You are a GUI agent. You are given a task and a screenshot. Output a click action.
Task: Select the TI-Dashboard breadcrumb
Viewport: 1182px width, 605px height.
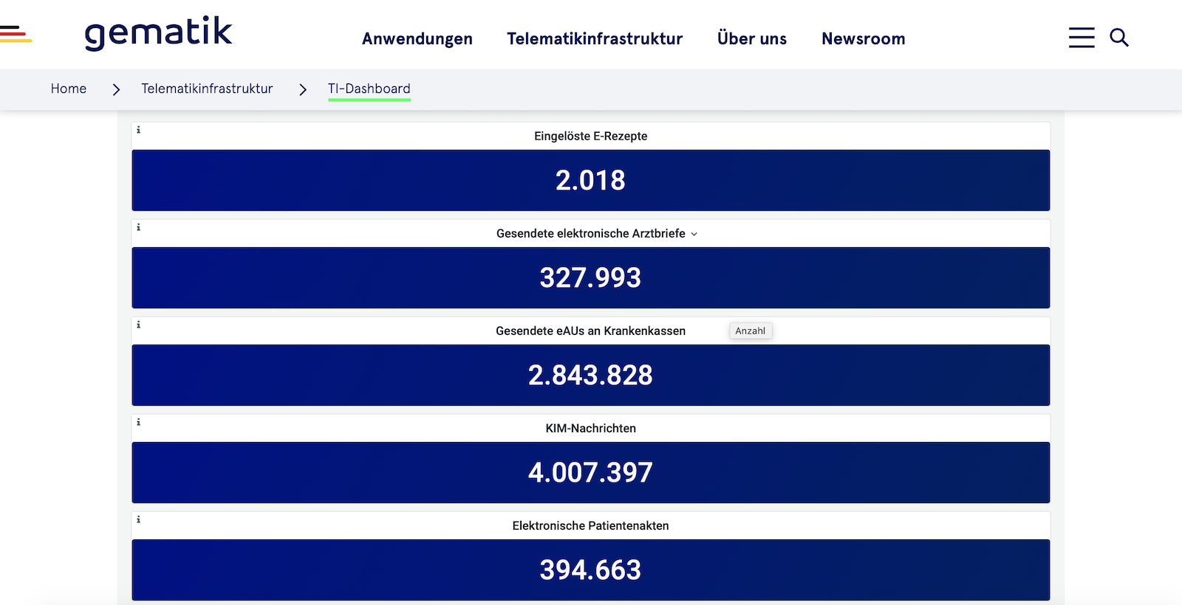pos(369,89)
